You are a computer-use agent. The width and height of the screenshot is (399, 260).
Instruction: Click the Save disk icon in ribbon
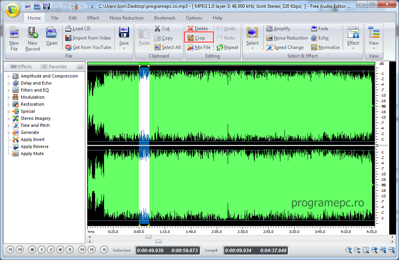[x=124, y=33]
